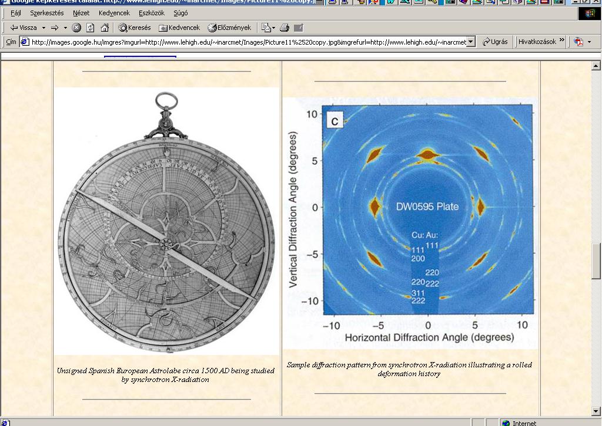Open the Fájl menu
Image resolution: width=602 pixels, height=426 pixels.
15,13
